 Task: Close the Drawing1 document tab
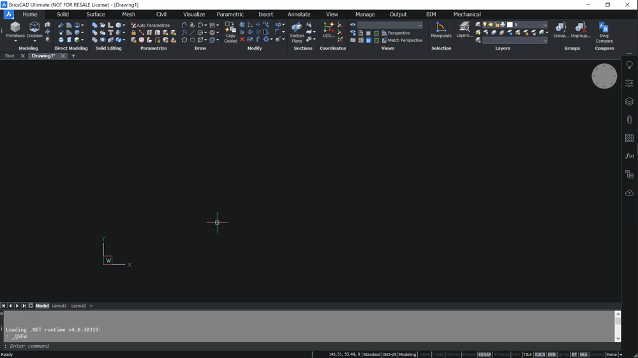click(x=63, y=56)
